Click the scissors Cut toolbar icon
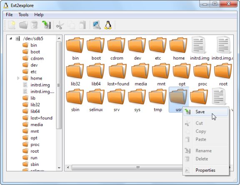Screen dimensions: 240x185 tap(60, 25)
